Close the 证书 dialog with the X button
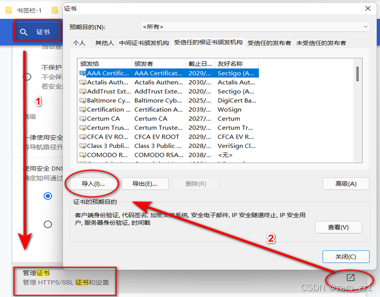The image size is (380, 297). pyautogui.click(x=368, y=8)
